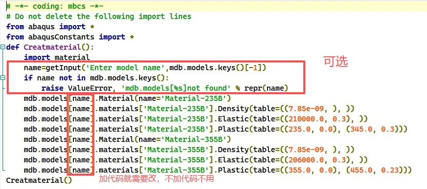
Task: Click the 'import material' line
Action: tap(56, 57)
